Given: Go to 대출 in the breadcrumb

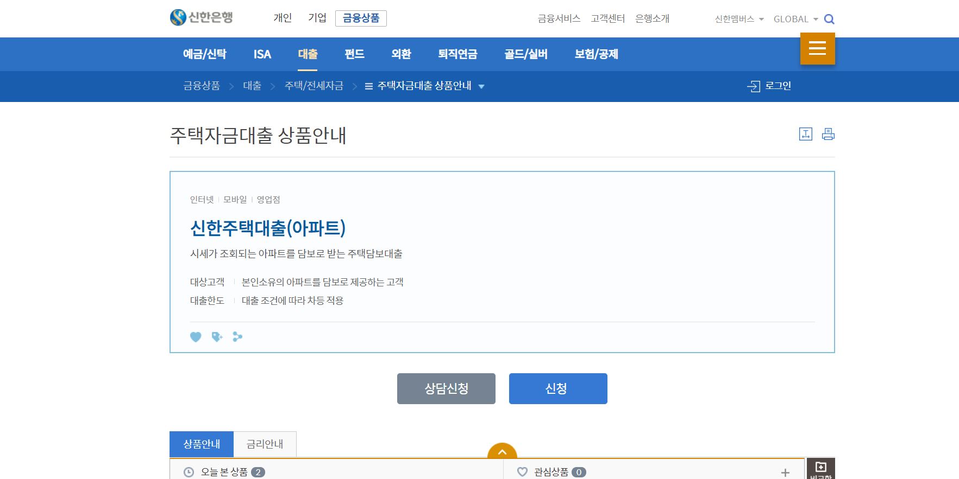Looking at the screenshot, I should tap(252, 86).
